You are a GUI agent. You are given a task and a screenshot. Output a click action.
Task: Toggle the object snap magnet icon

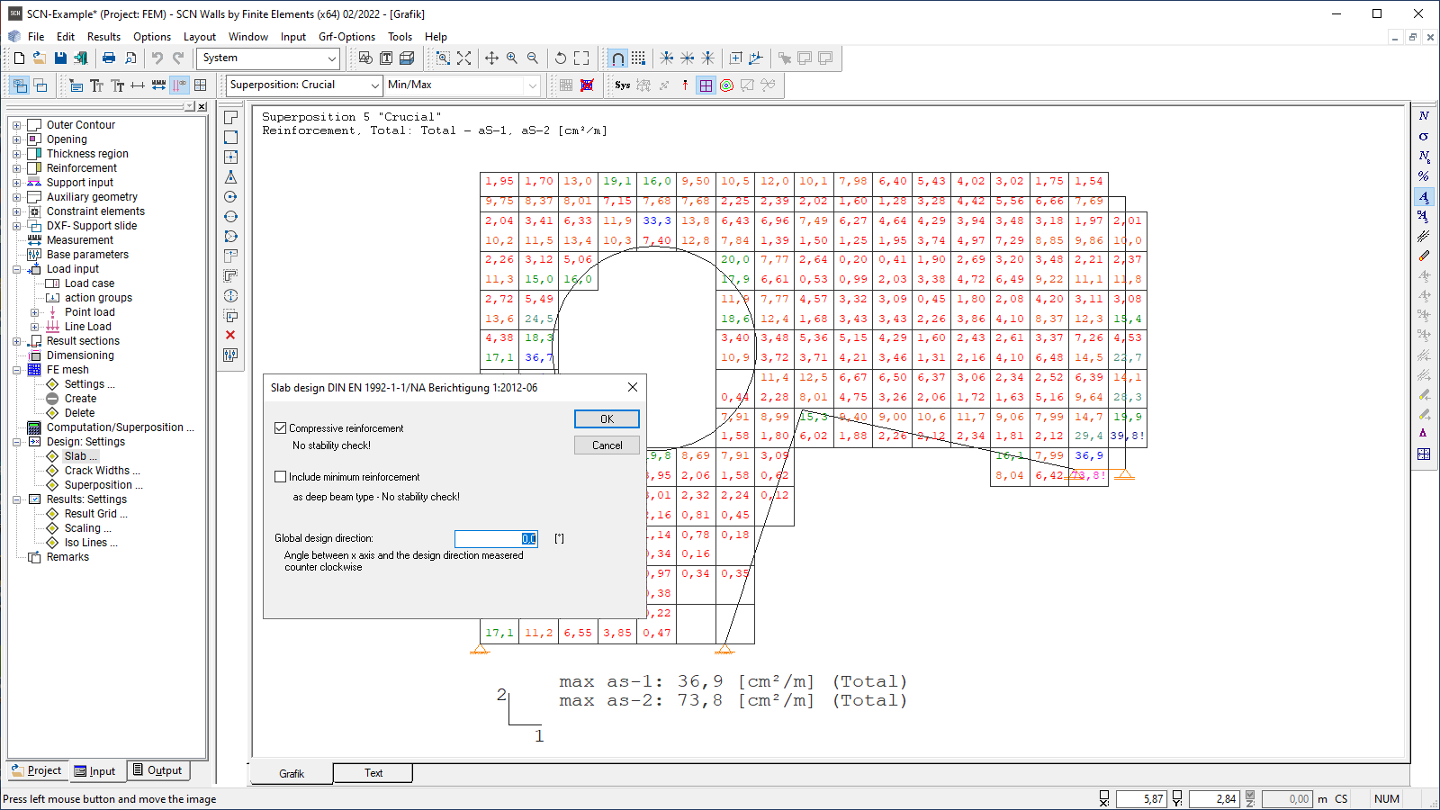(617, 58)
